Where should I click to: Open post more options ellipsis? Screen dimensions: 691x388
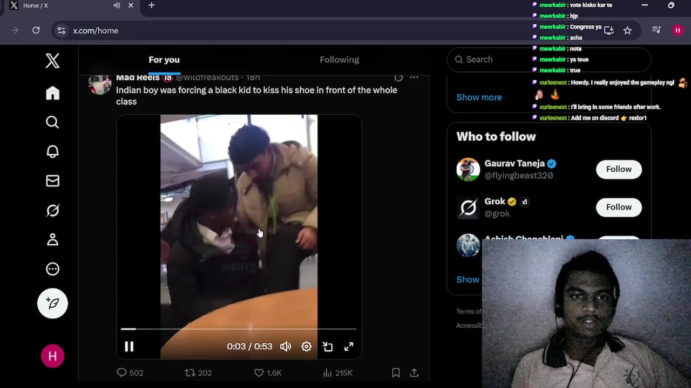[x=414, y=78]
